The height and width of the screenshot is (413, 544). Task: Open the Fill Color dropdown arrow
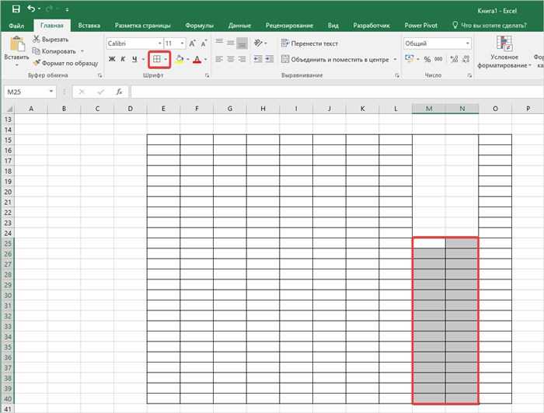[188, 59]
